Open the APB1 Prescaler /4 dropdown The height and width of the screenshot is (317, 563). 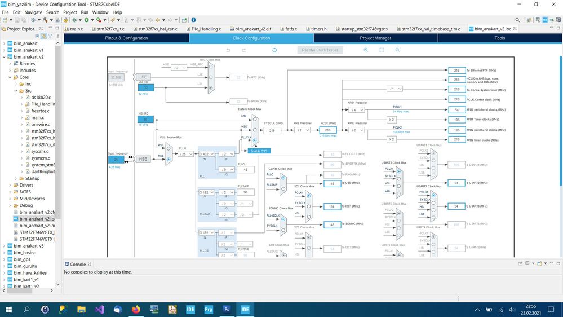(357, 109)
